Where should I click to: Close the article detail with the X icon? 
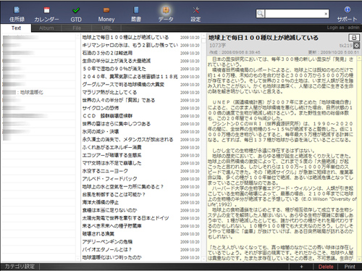pos(357,46)
